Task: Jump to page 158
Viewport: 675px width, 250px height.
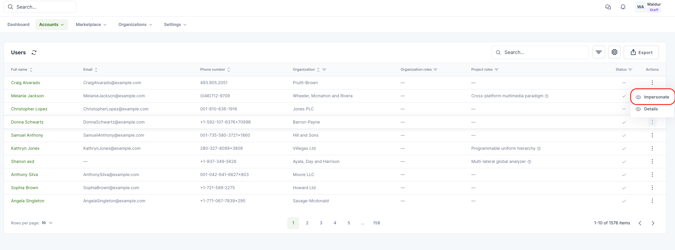Action: pos(376,223)
